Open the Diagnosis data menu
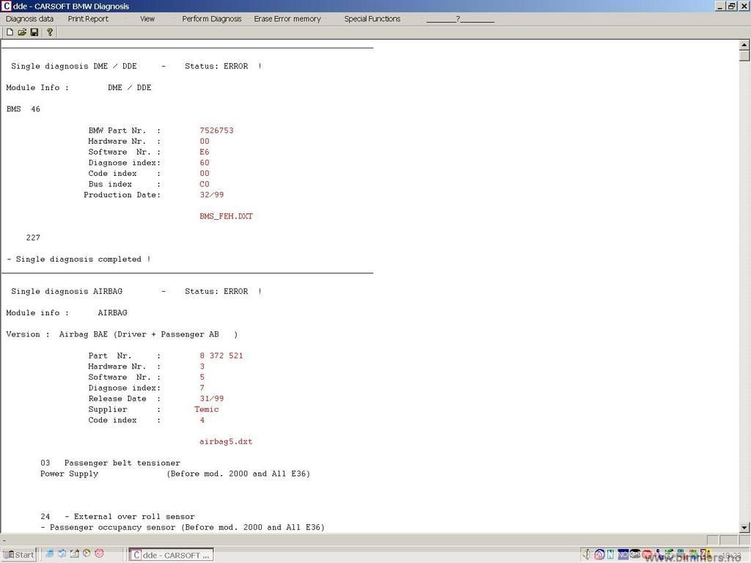The image size is (751, 563). [29, 19]
